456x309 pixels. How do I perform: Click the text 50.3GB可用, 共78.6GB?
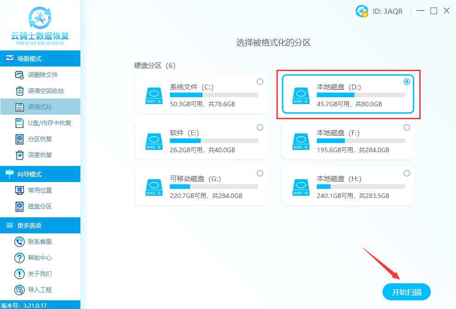pos(203,104)
